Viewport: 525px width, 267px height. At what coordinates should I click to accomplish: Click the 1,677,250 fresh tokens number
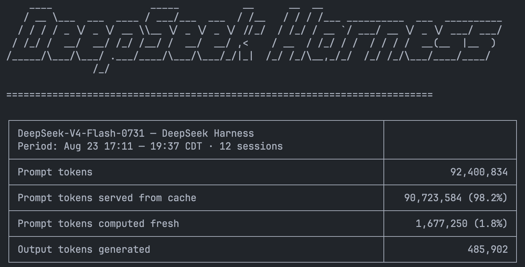tap(442, 224)
